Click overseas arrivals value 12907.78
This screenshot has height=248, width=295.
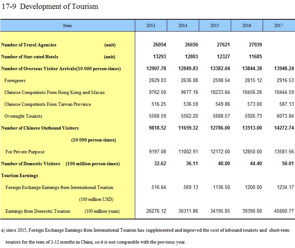tap(156, 68)
